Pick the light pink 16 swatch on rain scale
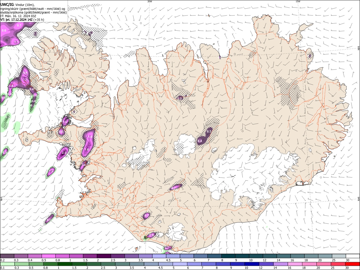This screenshot has width=360, height=270. coord(294,264)
